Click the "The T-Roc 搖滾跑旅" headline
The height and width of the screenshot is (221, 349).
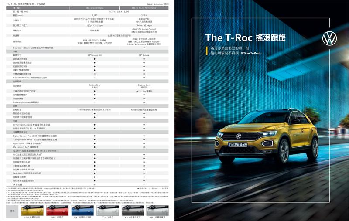tap(245, 38)
